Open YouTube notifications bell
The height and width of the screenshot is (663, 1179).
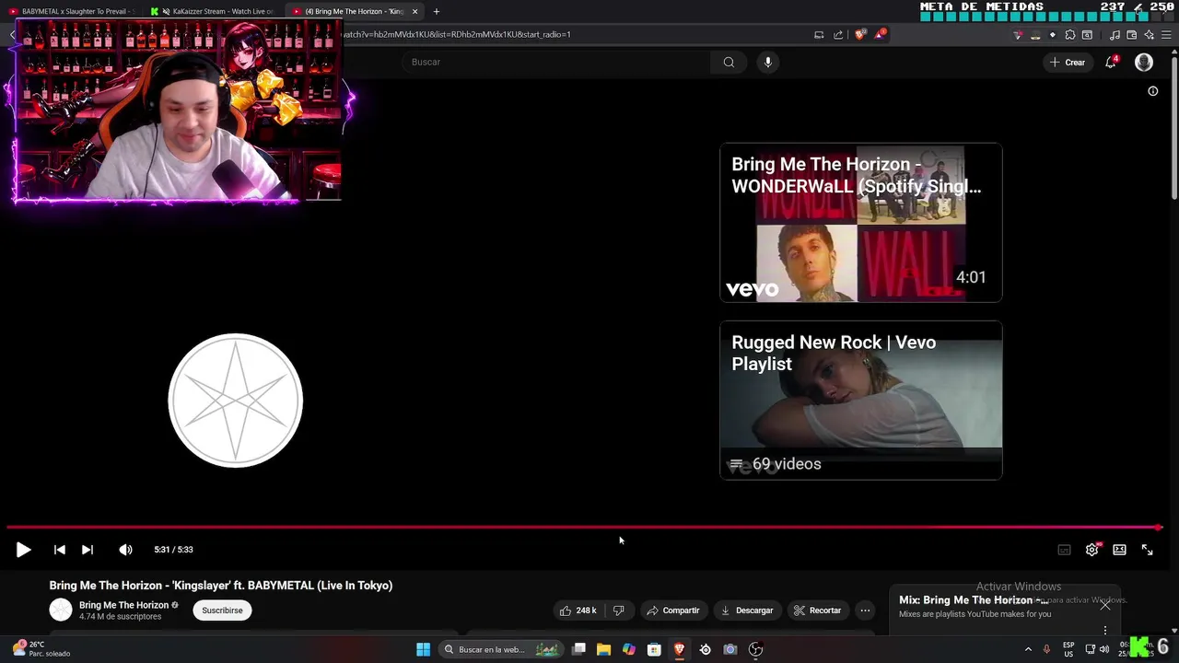point(1112,62)
